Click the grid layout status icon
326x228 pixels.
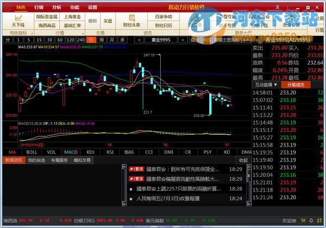(x=319, y=220)
